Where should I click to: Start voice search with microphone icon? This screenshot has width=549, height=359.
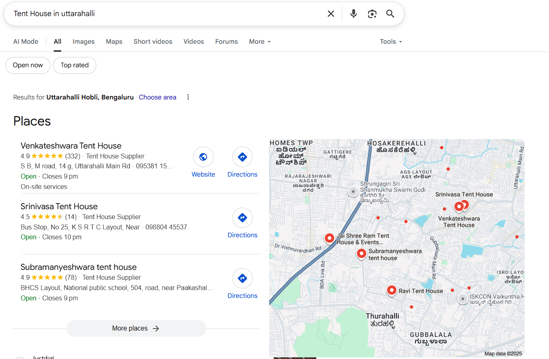(353, 14)
